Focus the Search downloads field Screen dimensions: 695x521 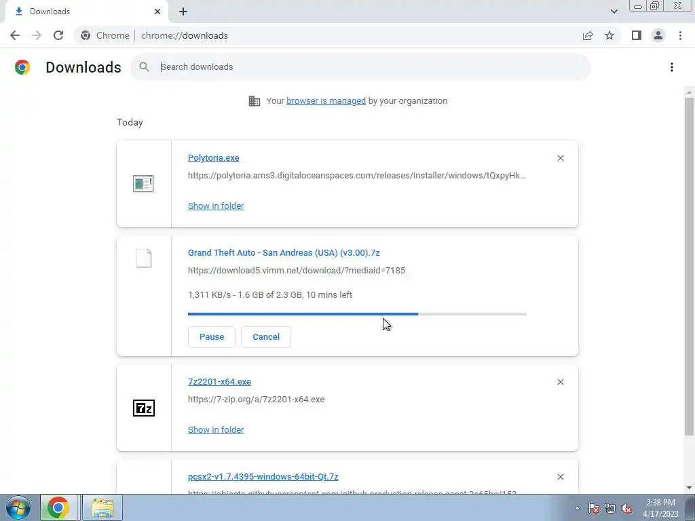[x=360, y=67]
